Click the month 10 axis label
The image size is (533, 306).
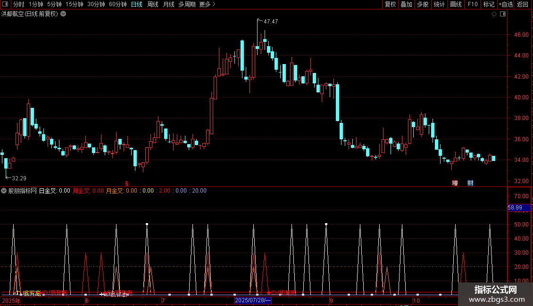click(x=416, y=300)
